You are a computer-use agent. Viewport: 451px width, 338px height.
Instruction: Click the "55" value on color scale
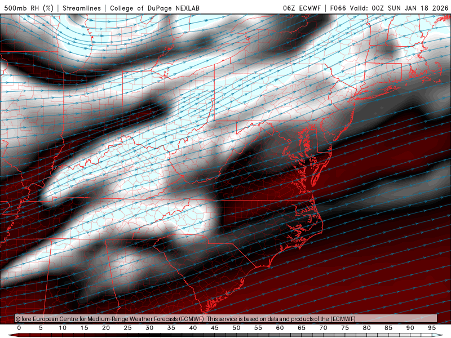[x=258, y=328]
